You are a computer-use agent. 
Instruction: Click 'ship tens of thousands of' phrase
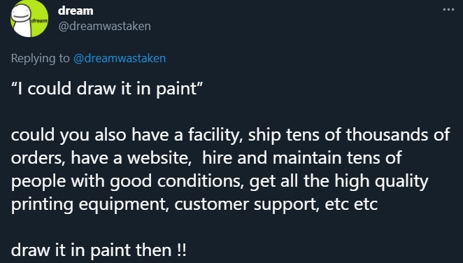click(349, 134)
